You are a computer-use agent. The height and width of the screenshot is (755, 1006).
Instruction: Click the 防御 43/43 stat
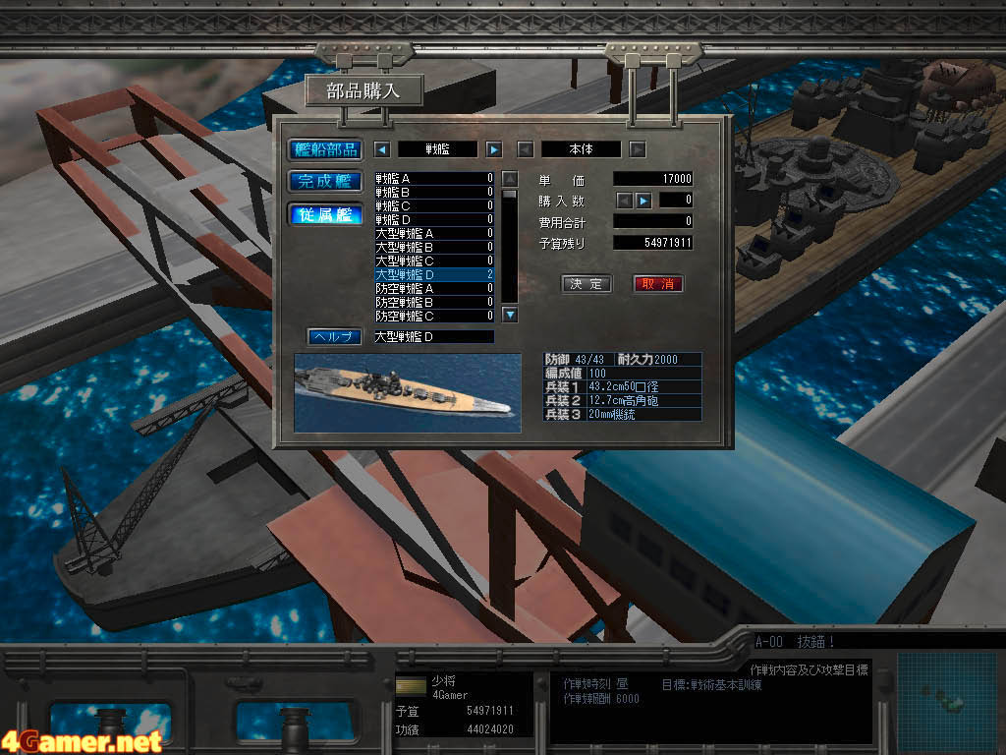575,360
